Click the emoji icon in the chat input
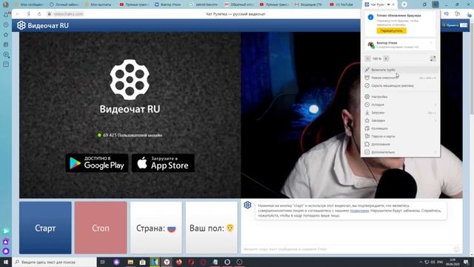The height and width of the screenshot is (267, 474). 457,249
